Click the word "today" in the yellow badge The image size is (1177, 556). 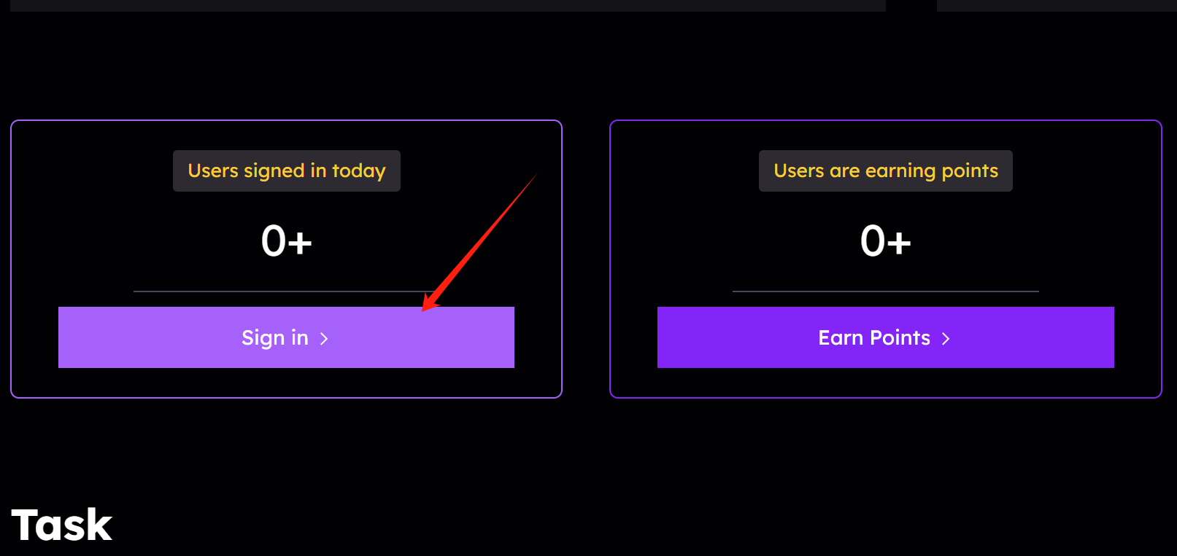pos(358,171)
